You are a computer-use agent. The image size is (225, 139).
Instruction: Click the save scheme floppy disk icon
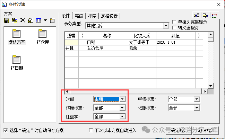7,20
